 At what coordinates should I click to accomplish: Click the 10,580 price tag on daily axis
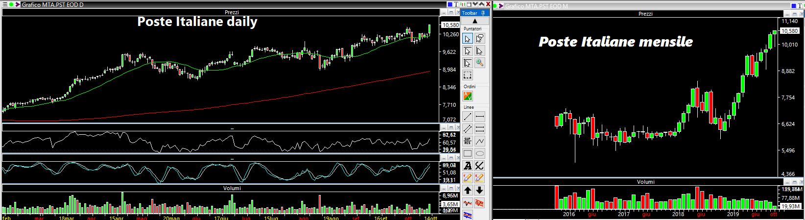pos(450,24)
